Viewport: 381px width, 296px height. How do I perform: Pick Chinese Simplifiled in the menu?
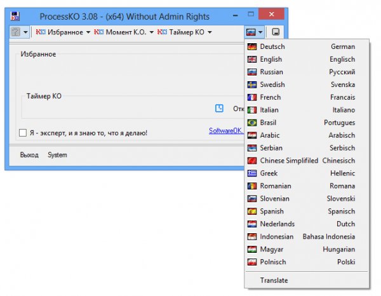tap(307, 161)
